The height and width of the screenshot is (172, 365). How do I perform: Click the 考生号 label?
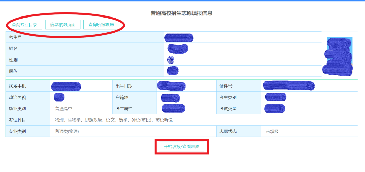15,37
